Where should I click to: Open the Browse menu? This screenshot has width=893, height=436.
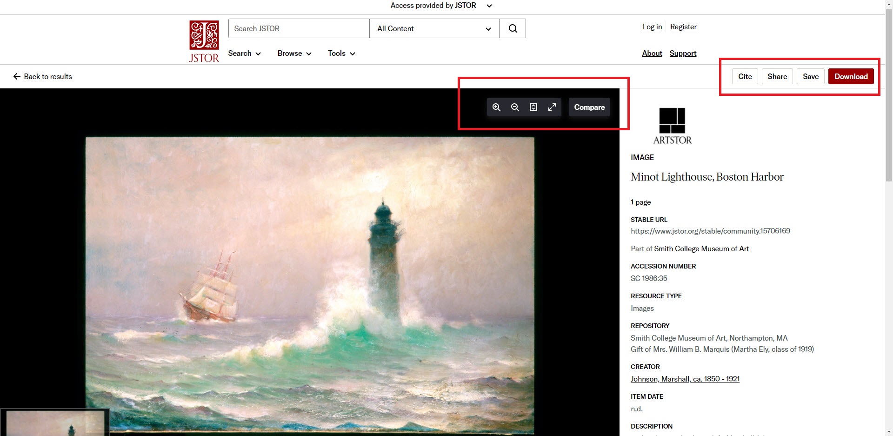coord(294,54)
